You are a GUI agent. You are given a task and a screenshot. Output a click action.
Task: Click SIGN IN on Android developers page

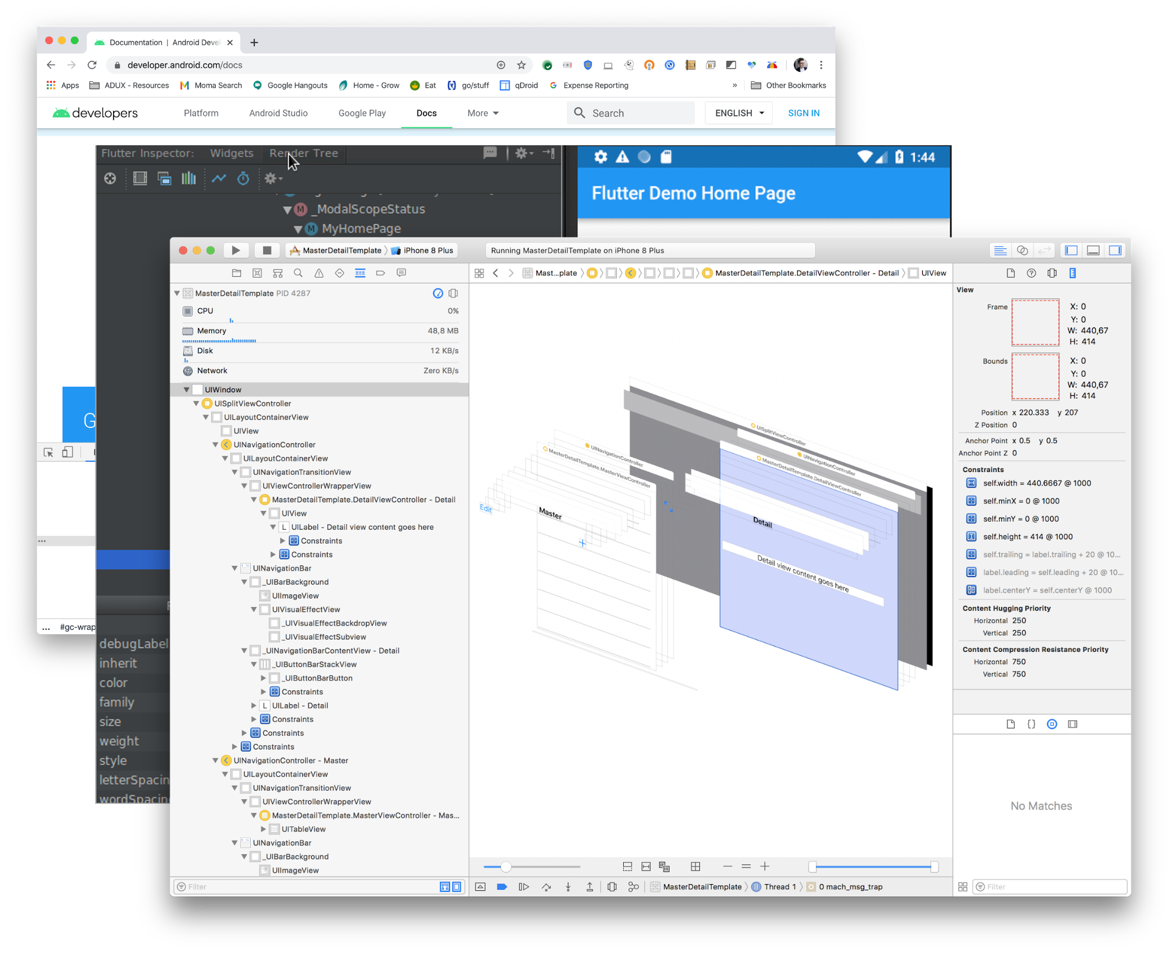point(803,113)
